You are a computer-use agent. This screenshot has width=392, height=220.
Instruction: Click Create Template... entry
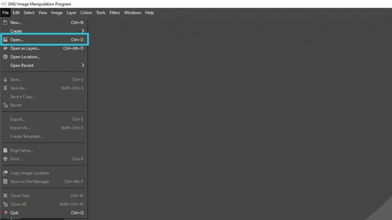tap(44, 136)
